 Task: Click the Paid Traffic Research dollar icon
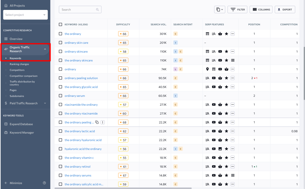coord(6,103)
